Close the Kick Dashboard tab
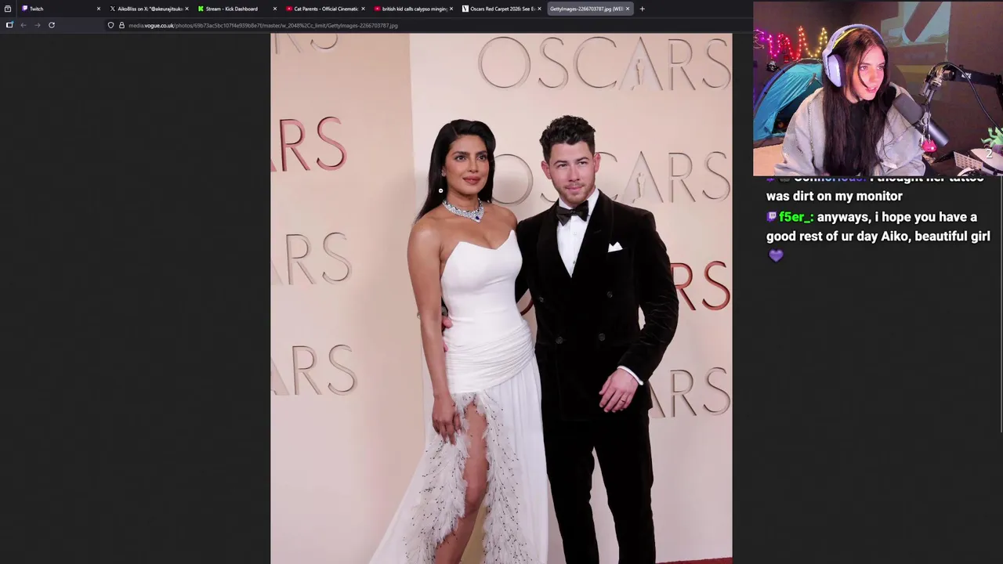 (x=274, y=9)
